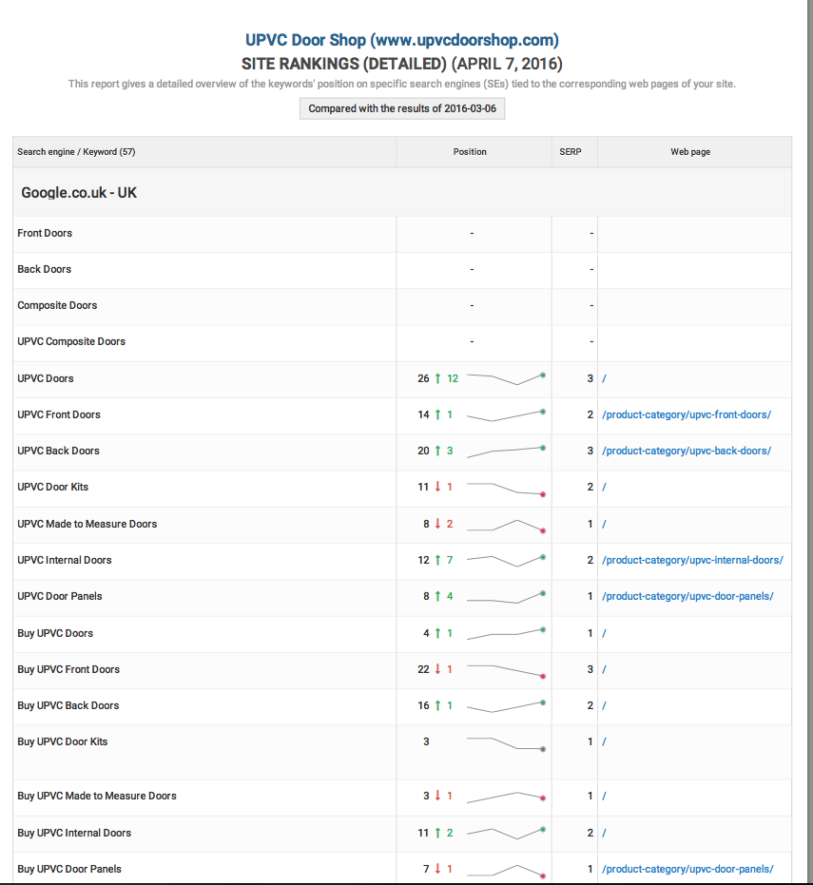Click the trend sparkline for UPVC Internal Doors
Image resolution: width=813 pixels, height=885 pixels.
507,561
